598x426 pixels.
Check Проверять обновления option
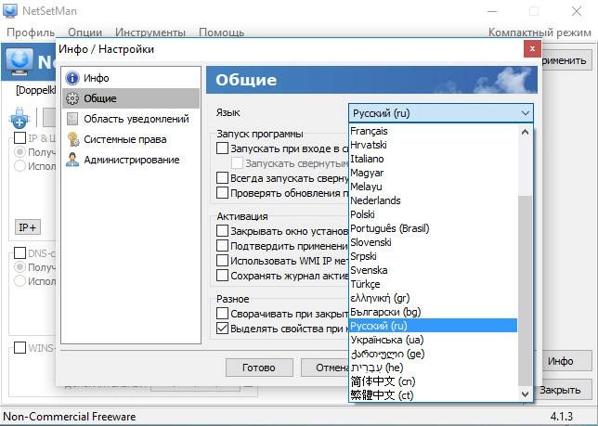(222, 193)
